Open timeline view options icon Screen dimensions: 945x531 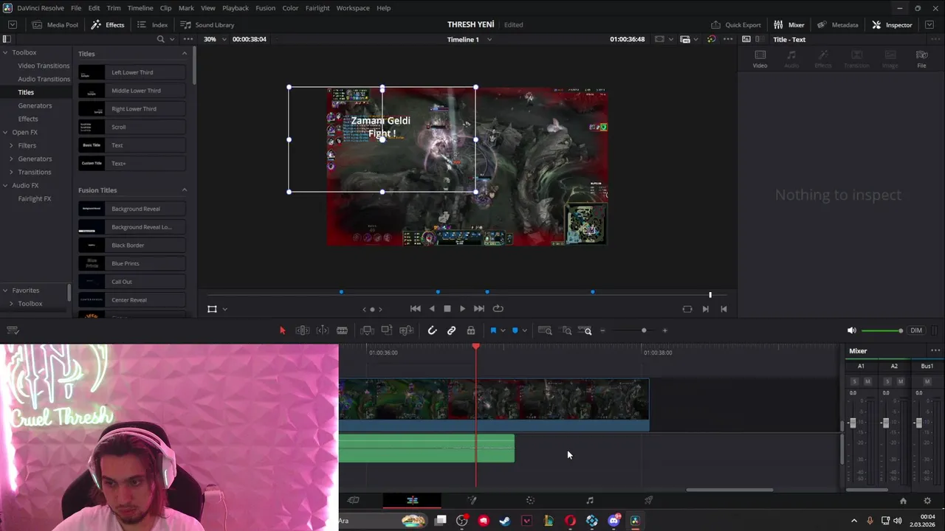tap(13, 330)
